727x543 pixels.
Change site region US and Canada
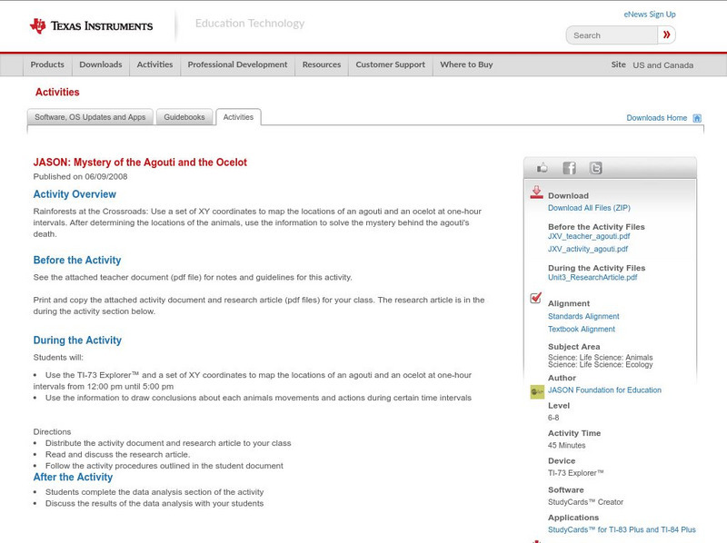point(663,65)
